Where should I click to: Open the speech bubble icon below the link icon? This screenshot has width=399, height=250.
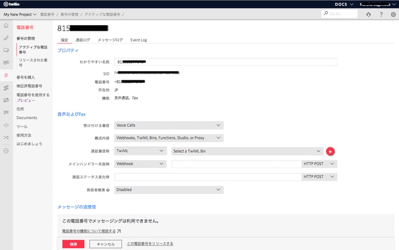tap(6, 50)
